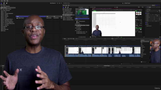Click the Photos and Audio icon, inner window
Viewport: 161px width, 90px height.
(66, 7)
